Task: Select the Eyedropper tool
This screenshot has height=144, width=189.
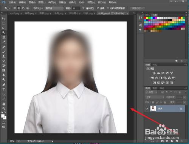Action: [4, 42]
